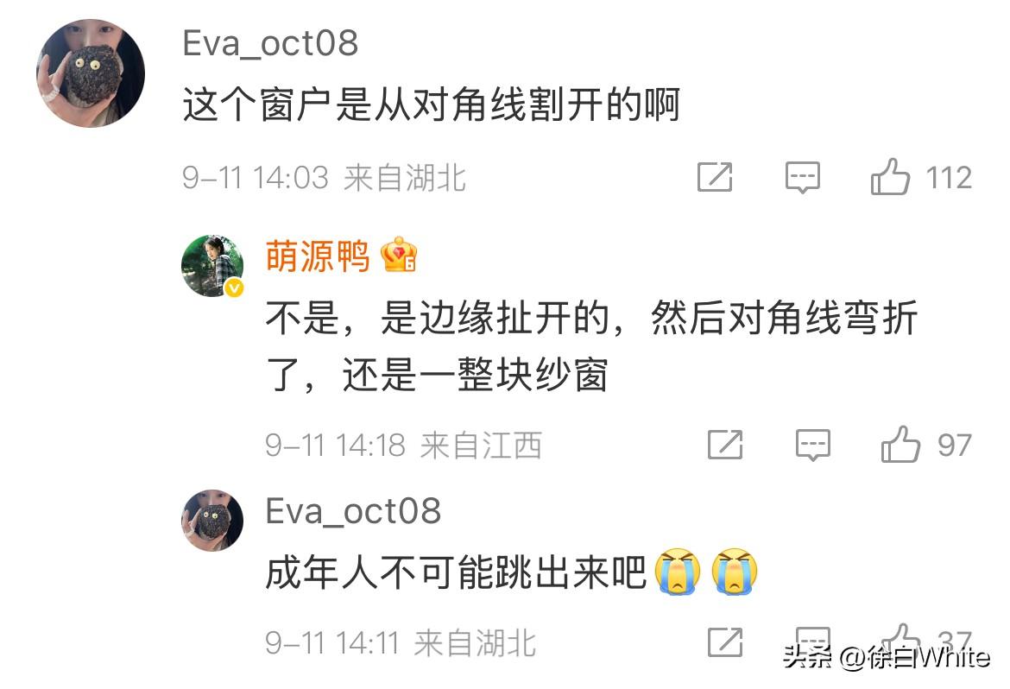Like the bottom reply with 37 likes

pos(900,640)
